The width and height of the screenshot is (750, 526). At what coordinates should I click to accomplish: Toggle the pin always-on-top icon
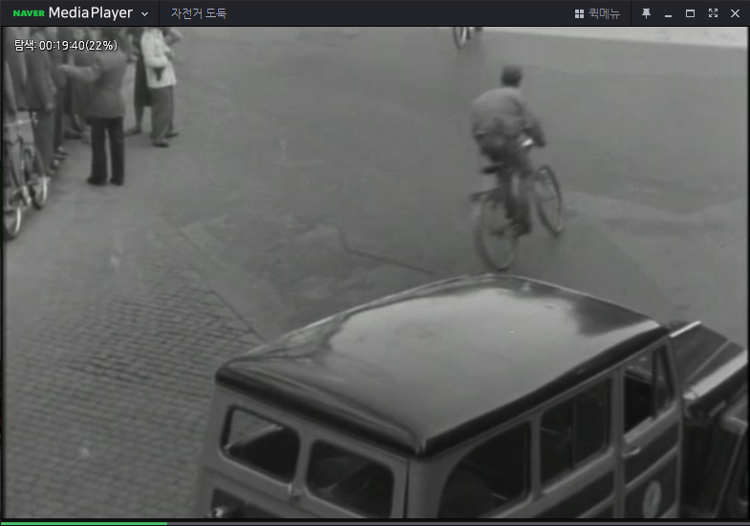pos(646,13)
